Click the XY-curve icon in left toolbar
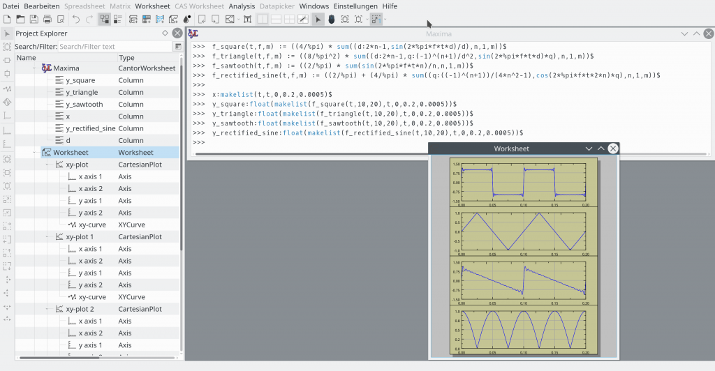Screen dimensions: 715x371 7,89
